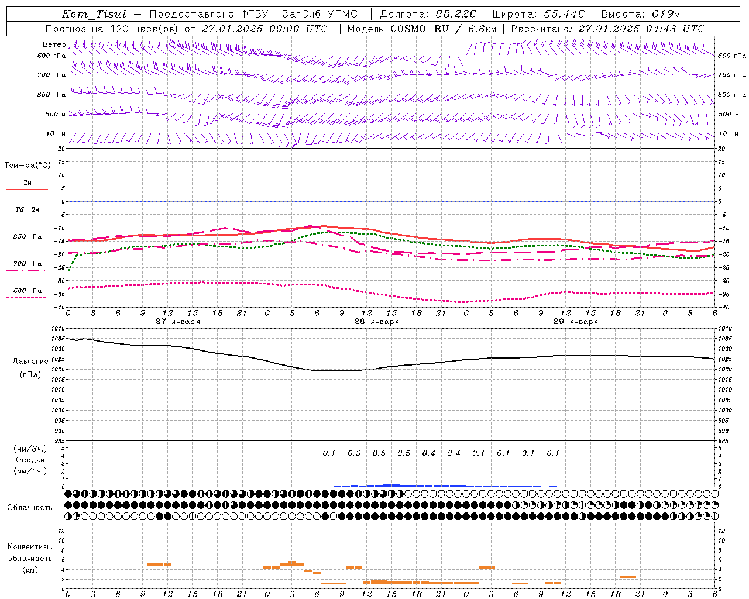Click the dotted pink legend line under 500 гПа
The height and width of the screenshot is (599, 749).
26,298
